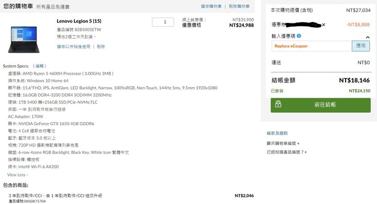The image size is (377, 204).
Task: Focus the Replace eCoupon input field
Action: point(312,46)
